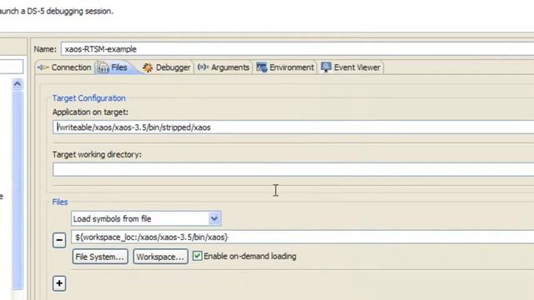This screenshot has width=534, height=300.
Task: Open the Event Viewer tab
Action: (350, 67)
